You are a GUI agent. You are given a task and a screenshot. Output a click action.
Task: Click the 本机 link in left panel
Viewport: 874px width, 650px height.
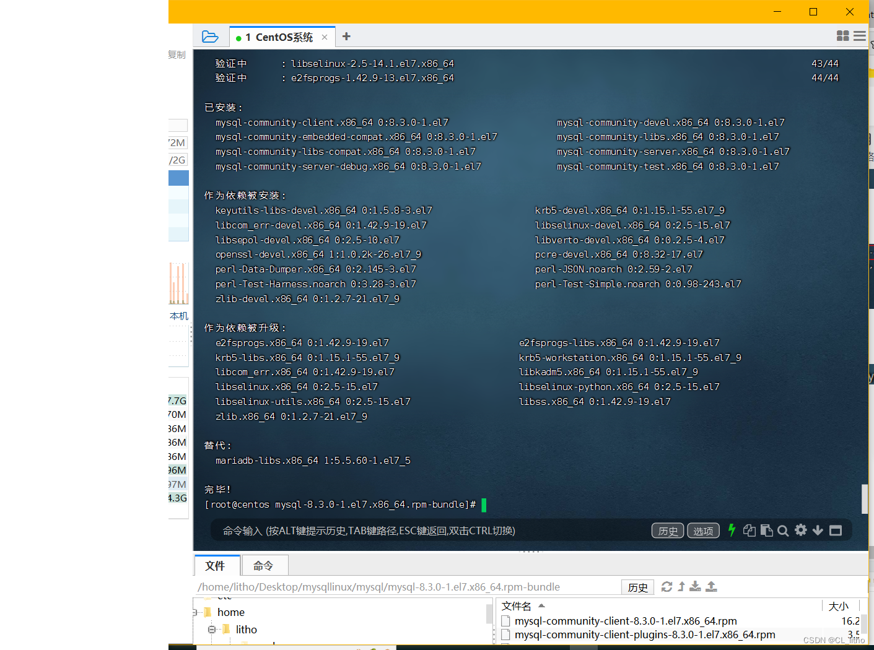point(179,316)
